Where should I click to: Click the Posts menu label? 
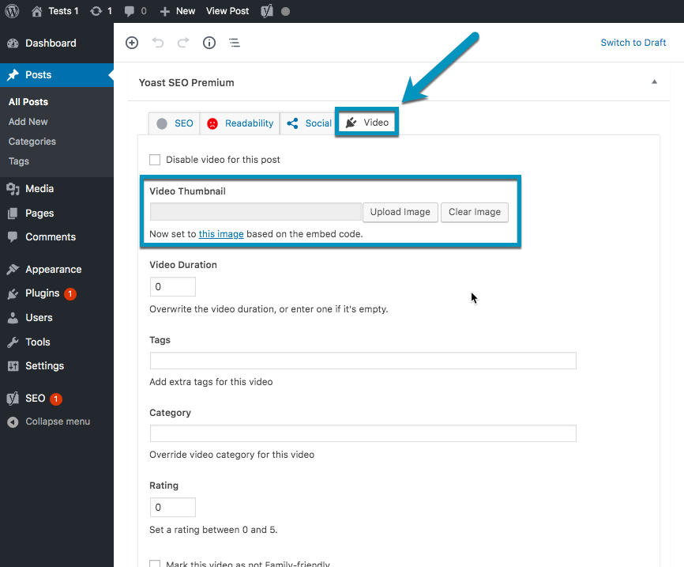click(39, 74)
